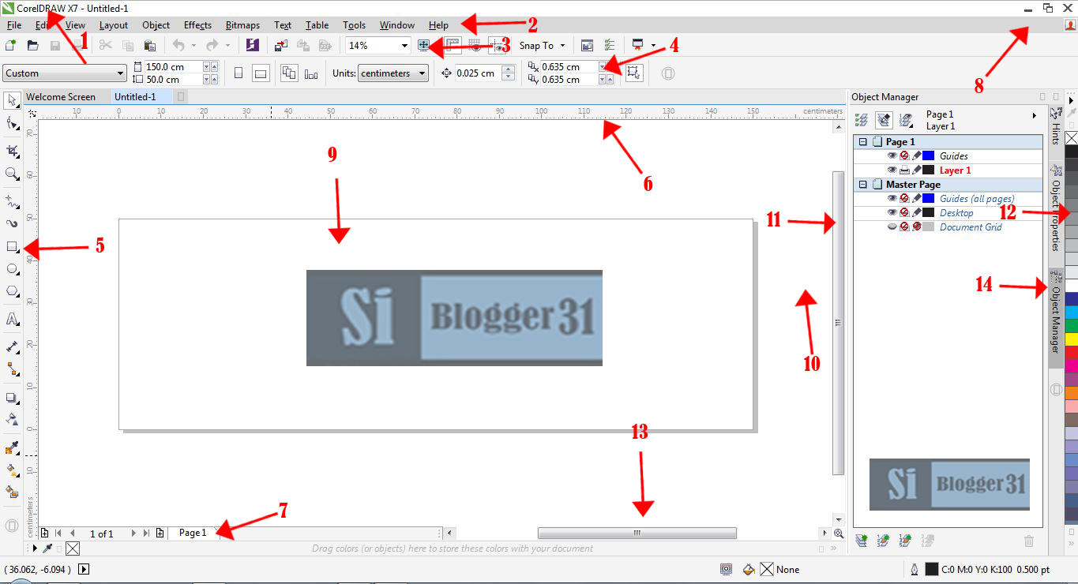Switch to the Page 1 tab
The width and height of the screenshot is (1078, 584).
(x=193, y=533)
